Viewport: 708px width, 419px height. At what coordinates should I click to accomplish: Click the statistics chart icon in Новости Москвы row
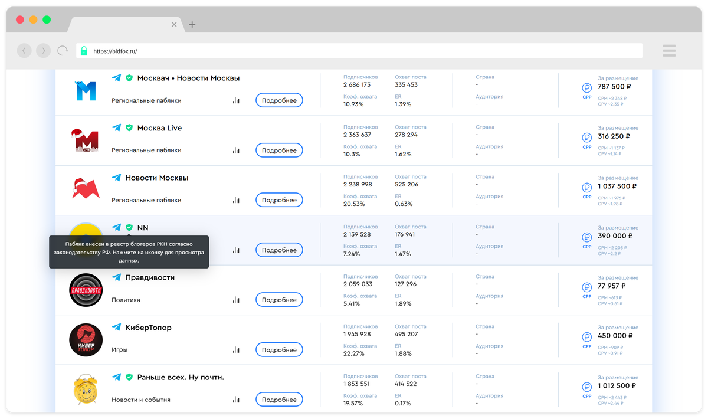coord(236,200)
